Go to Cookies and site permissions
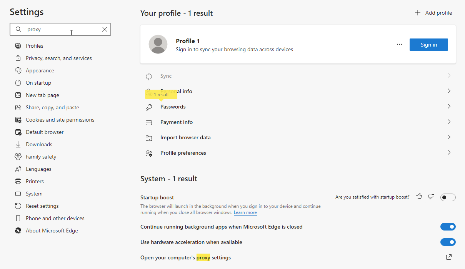The height and width of the screenshot is (269, 465). 60,120
